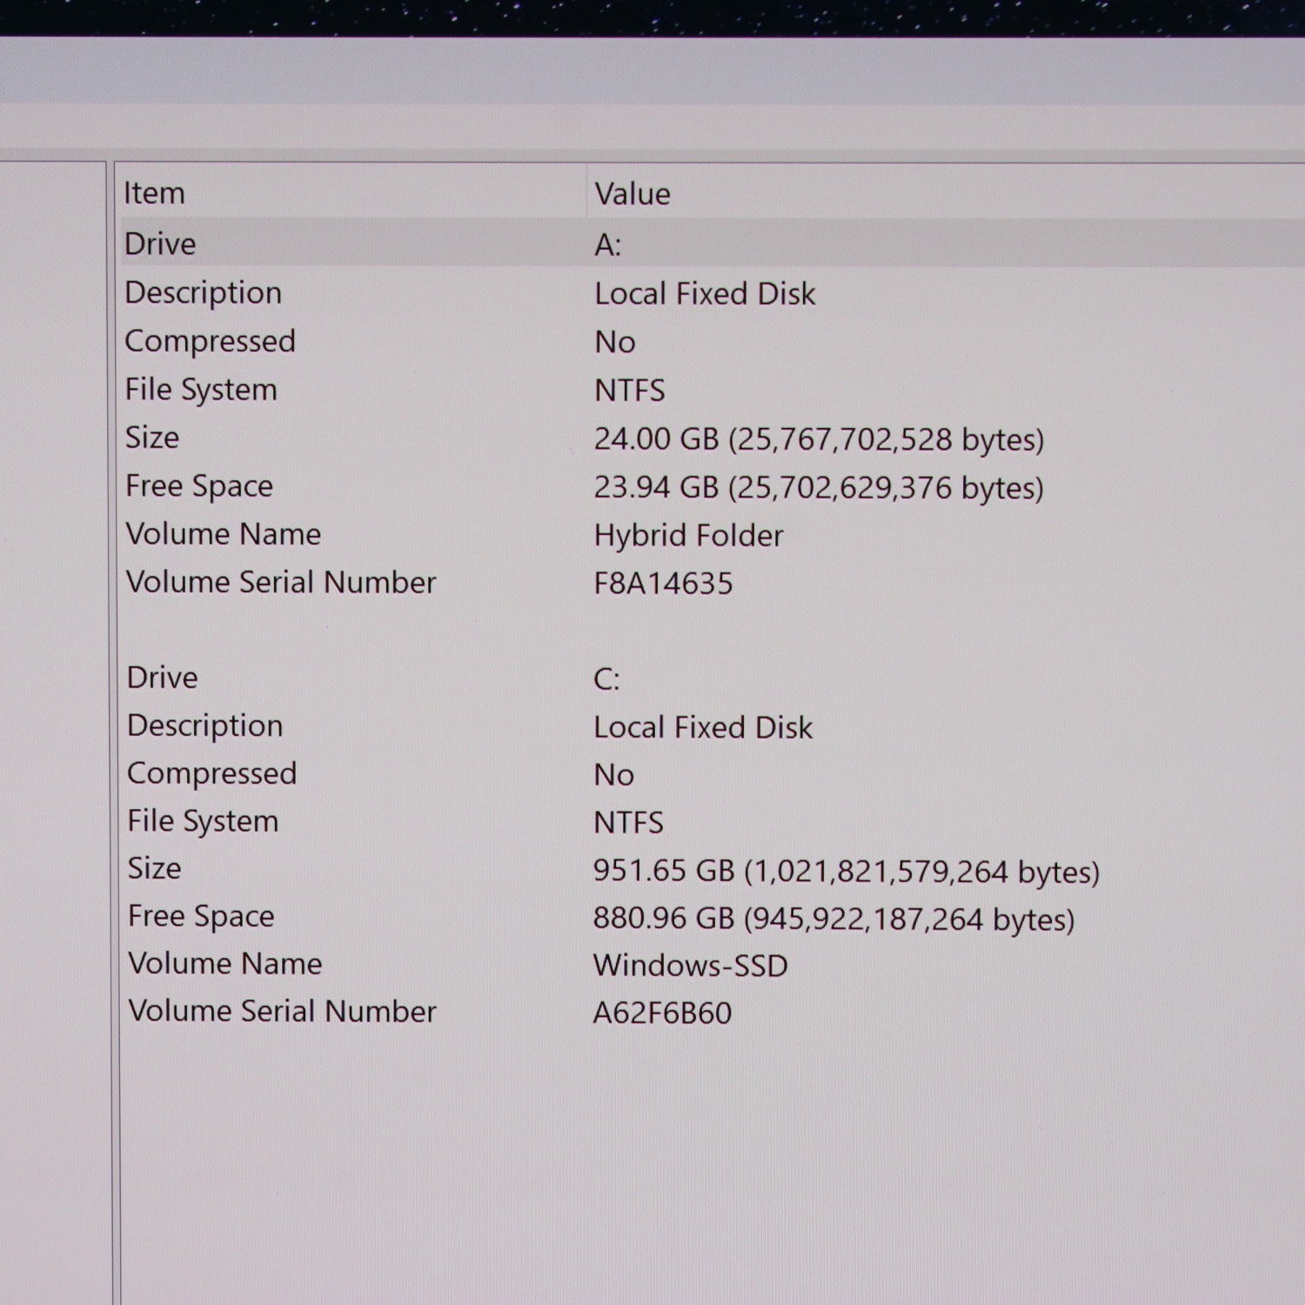Click the first Local Fixed Disk description
Viewport: 1305px width, 1305px height.
(705, 294)
